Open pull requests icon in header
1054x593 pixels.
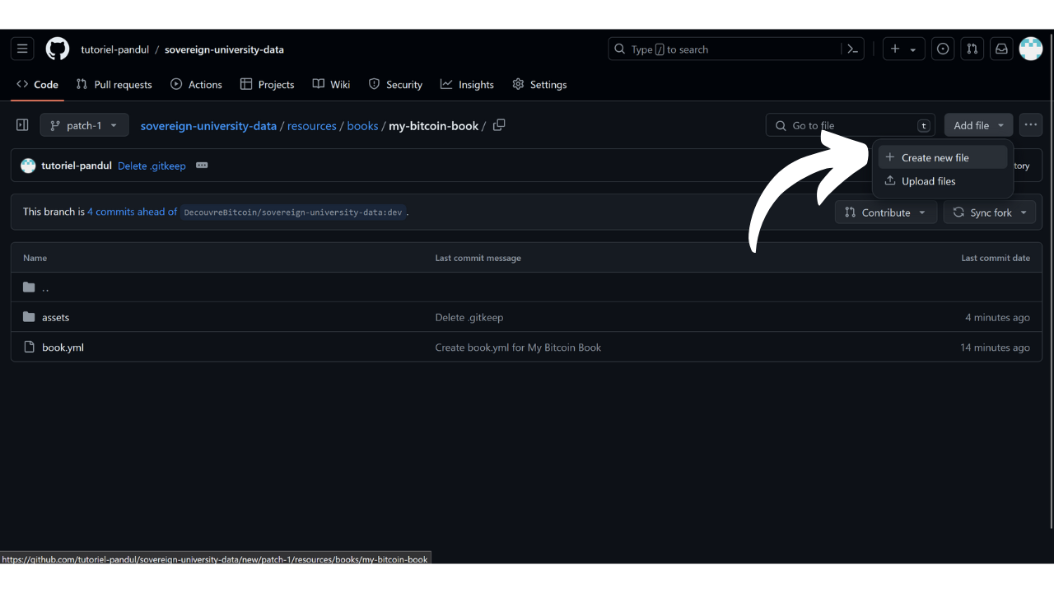pyautogui.click(x=972, y=49)
